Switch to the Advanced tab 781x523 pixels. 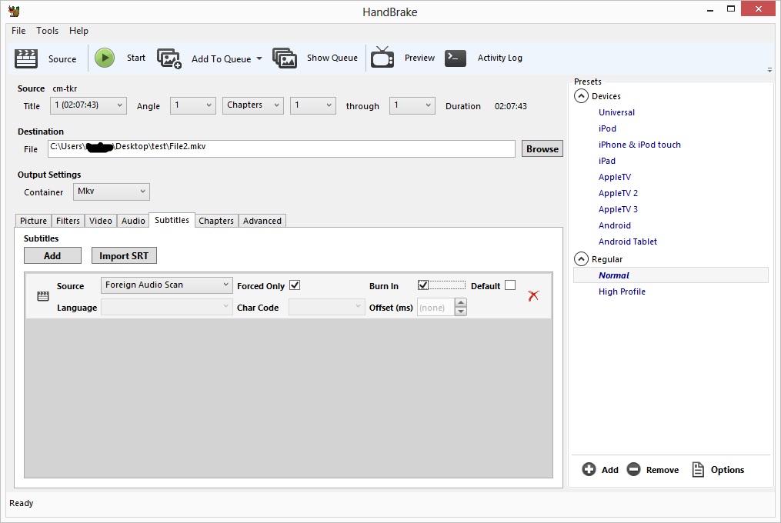(x=262, y=221)
